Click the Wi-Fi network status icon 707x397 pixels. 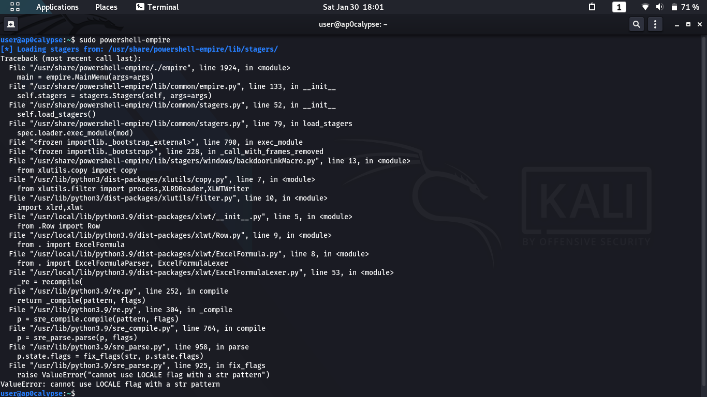(645, 7)
